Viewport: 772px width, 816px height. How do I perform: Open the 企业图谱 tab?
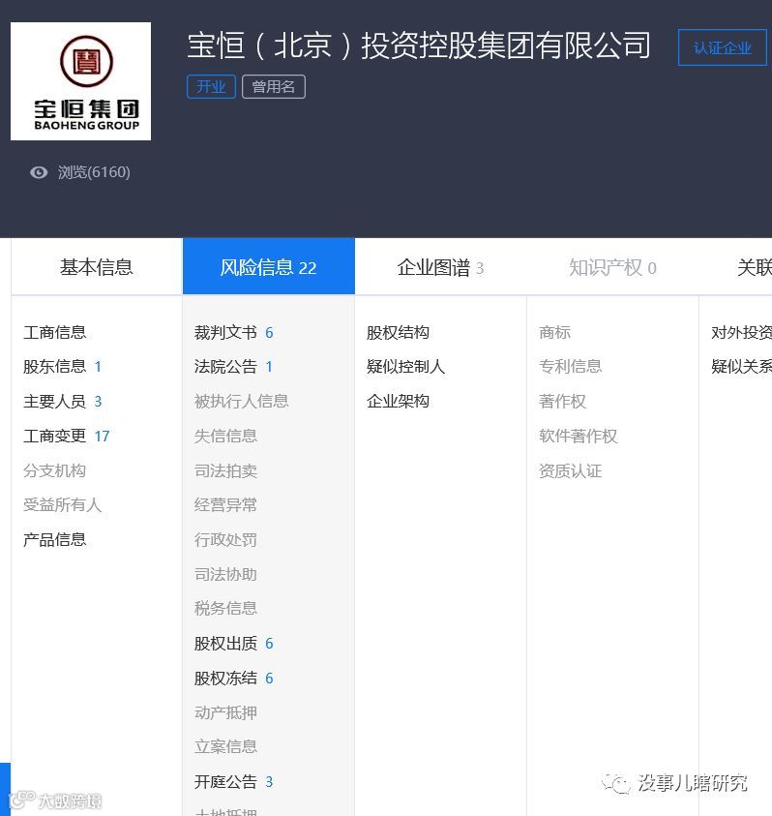pyautogui.click(x=440, y=267)
